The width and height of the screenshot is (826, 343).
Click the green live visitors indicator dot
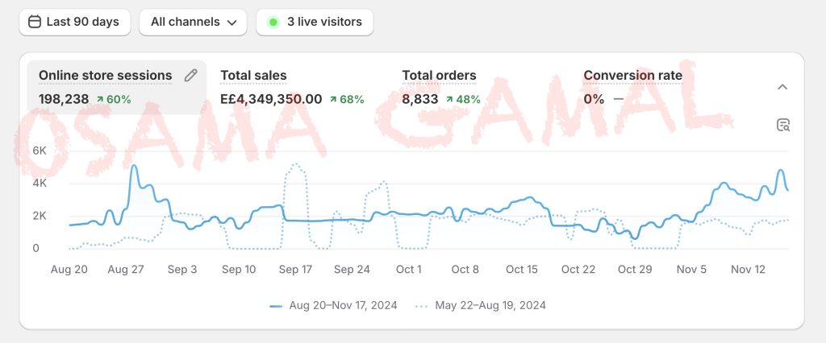(x=273, y=23)
